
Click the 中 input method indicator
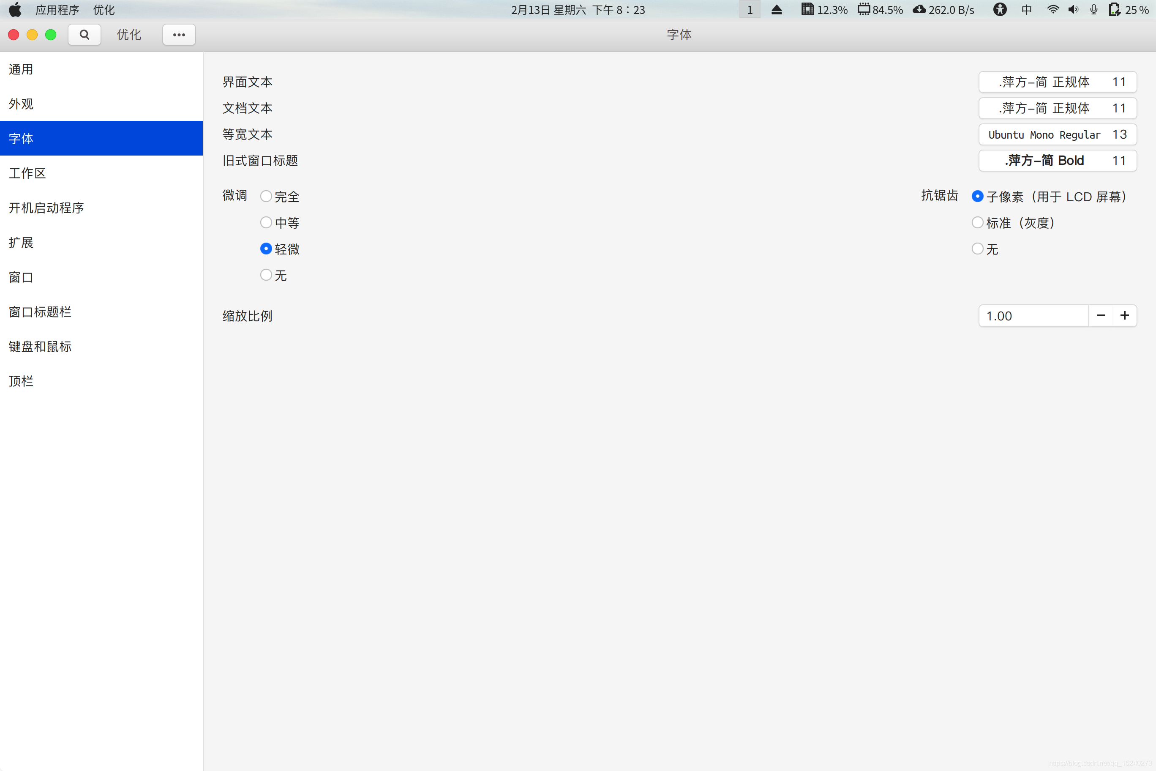pos(1027,10)
